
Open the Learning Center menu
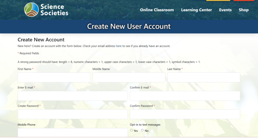click(196, 10)
